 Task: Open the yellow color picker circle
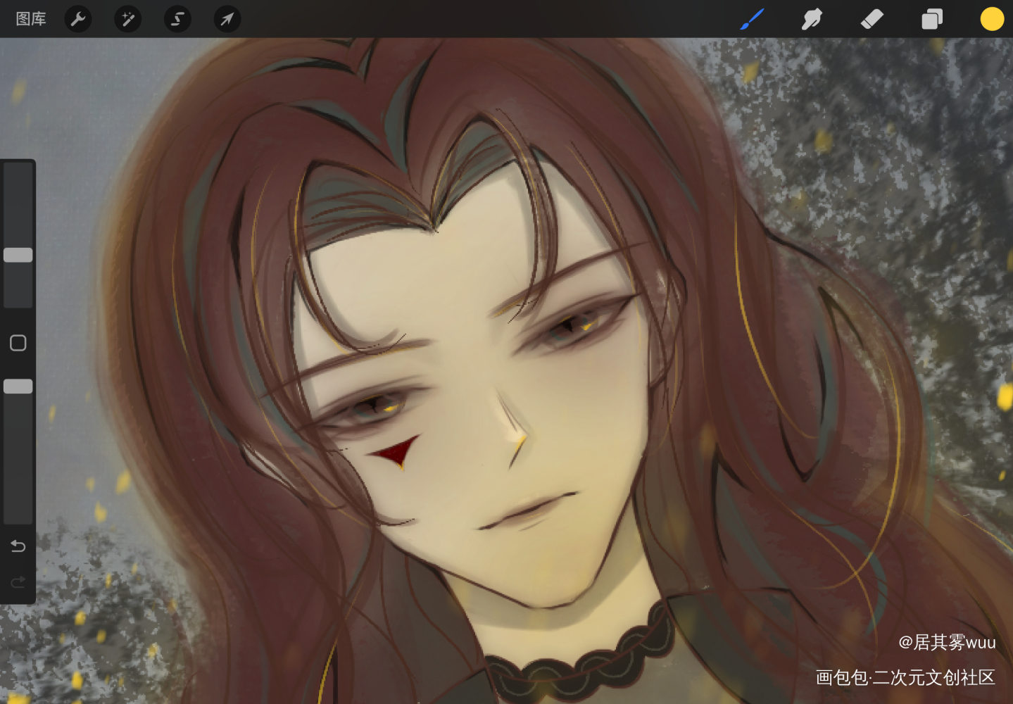click(991, 19)
